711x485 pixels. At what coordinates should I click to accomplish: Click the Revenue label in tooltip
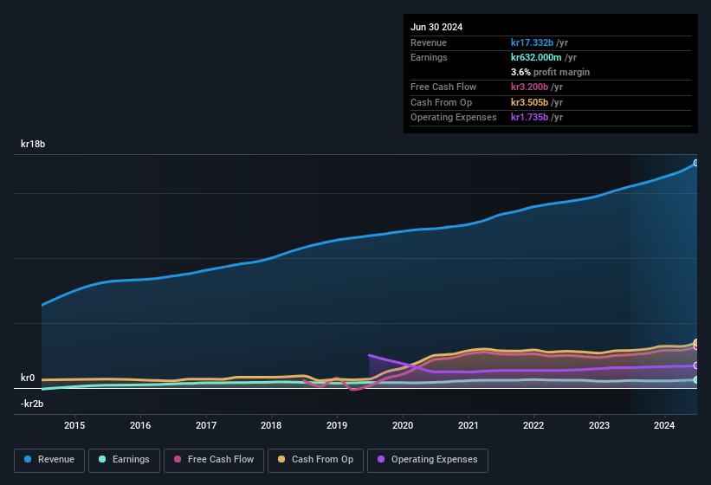(429, 42)
